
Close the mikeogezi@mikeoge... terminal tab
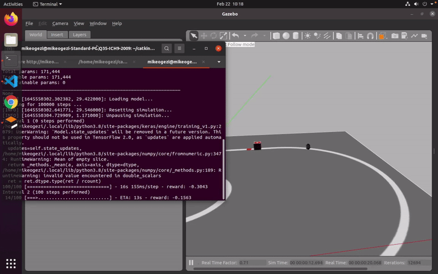203,62
